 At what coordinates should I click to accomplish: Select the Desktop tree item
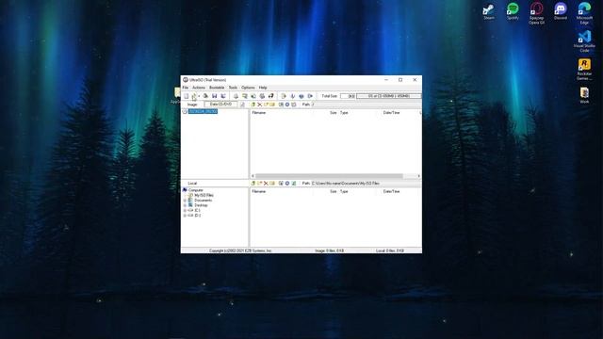click(201, 205)
